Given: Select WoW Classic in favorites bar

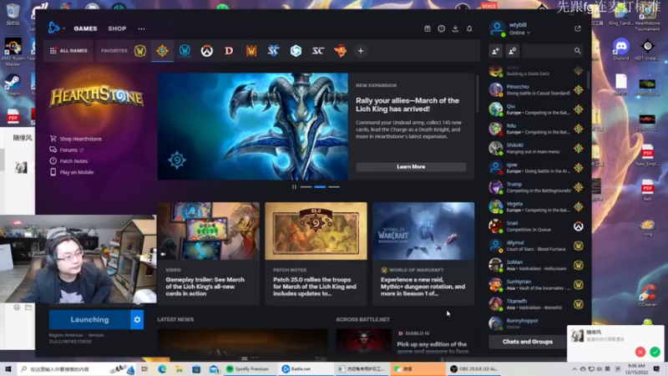Looking at the screenshot, I should [185, 51].
